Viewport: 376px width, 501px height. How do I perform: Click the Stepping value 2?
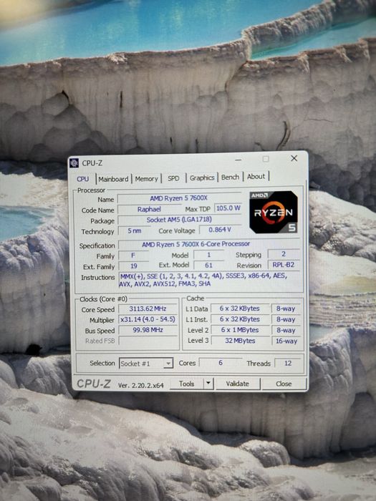(x=284, y=254)
